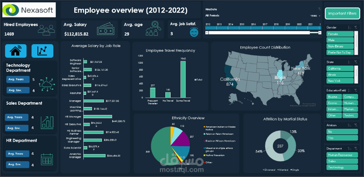Image resolution: width=364 pixels, height=177 pixels.
Task: Clear the EducationField slicer filter
Action: click(x=355, y=90)
